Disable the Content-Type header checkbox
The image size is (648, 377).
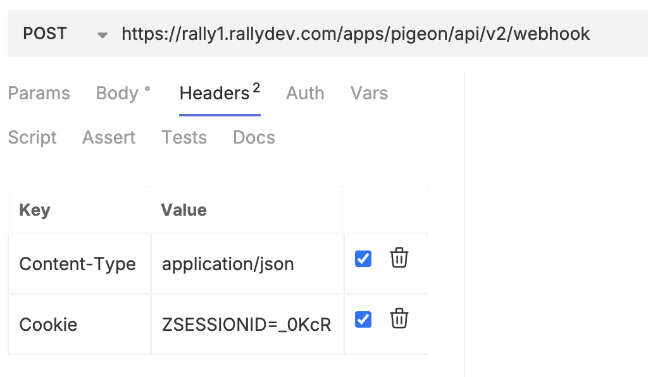coord(363,258)
